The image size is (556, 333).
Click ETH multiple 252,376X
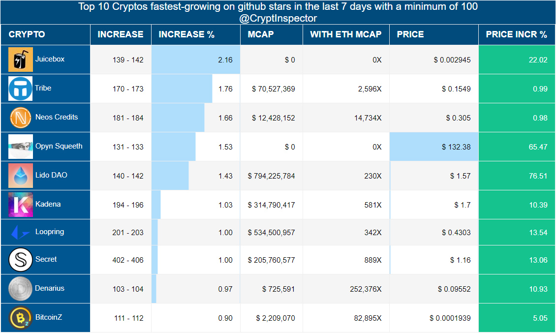(x=366, y=289)
